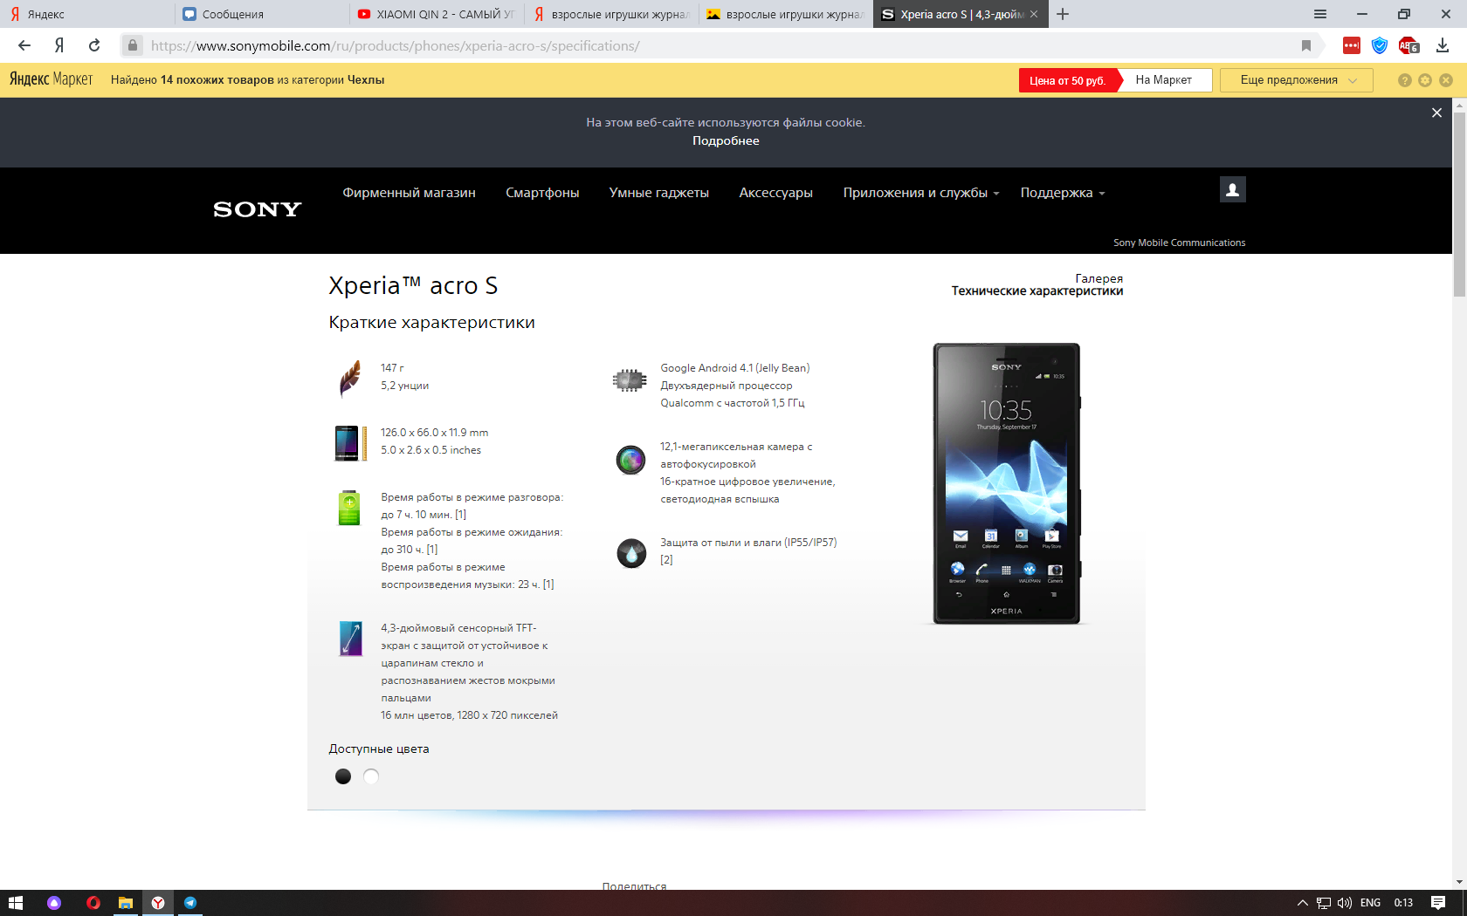Open the Подробнее cookie link

(726, 140)
